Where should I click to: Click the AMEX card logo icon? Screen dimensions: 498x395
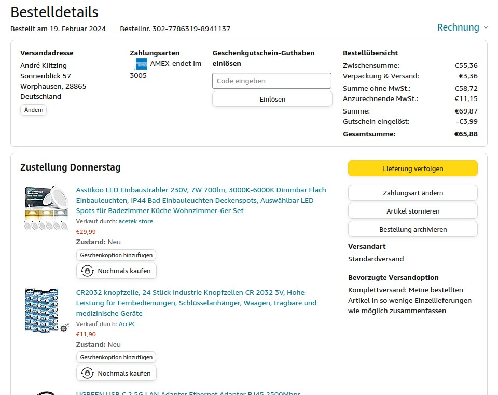pyautogui.click(x=141, y=64)
